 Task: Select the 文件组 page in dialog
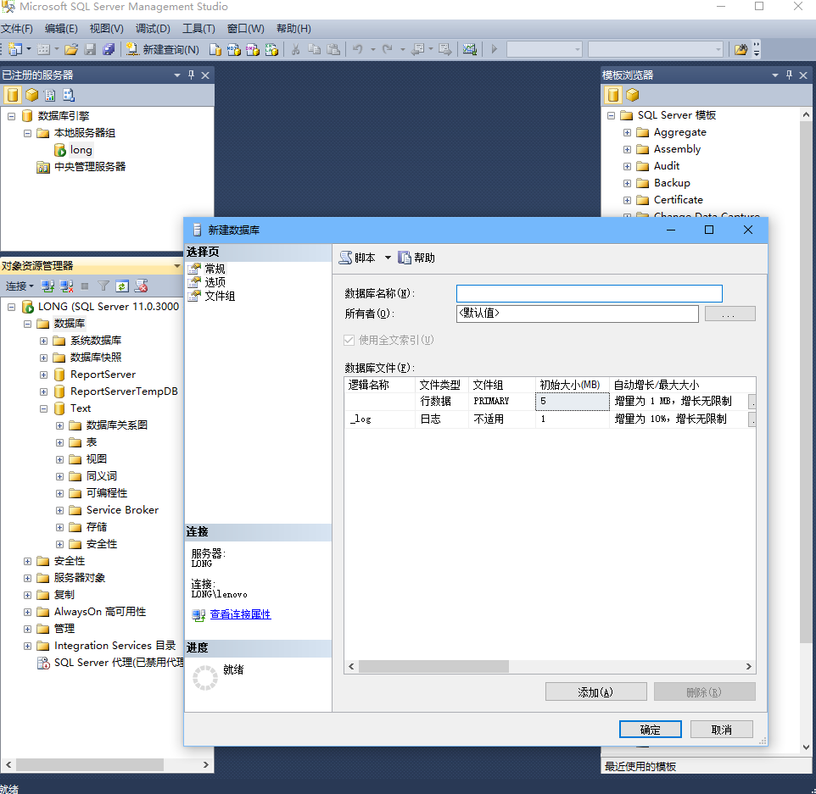[x=220, y=296]
